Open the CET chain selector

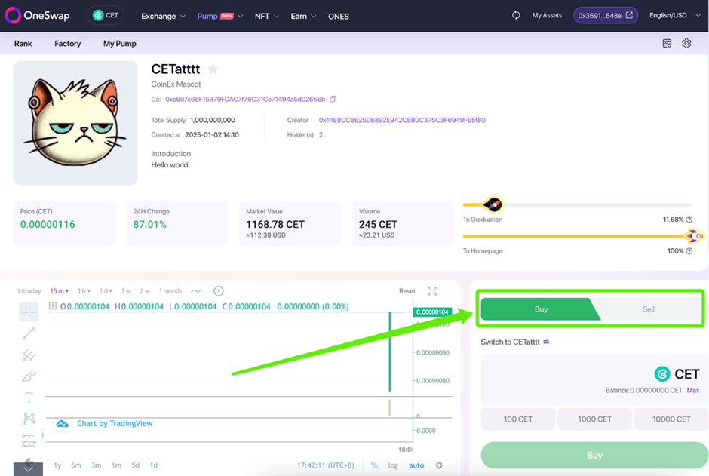pyautogui.click(x=106, y=15)
